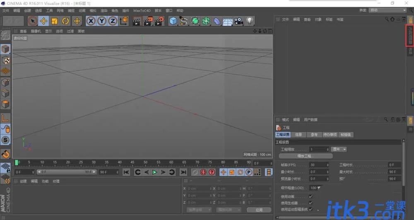The height and width of the screenshot is (220, 414).
Task: Select the Live Selection arrow tool
Action: pyautogui.click(x=32, y=21)
